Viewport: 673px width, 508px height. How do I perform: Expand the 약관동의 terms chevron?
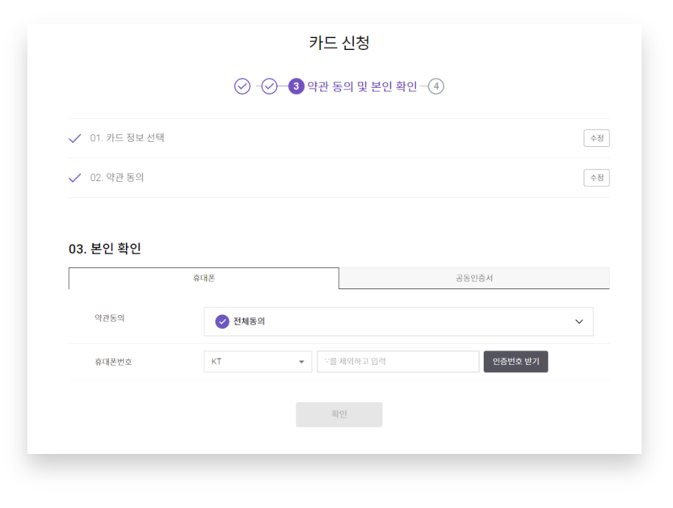tap(578, 321)
